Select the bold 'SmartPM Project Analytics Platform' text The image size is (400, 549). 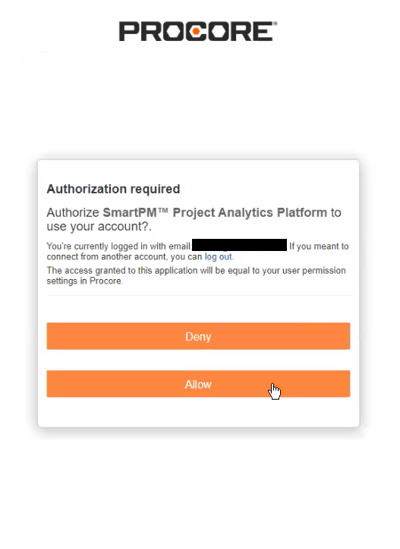(x=215, y=212)
